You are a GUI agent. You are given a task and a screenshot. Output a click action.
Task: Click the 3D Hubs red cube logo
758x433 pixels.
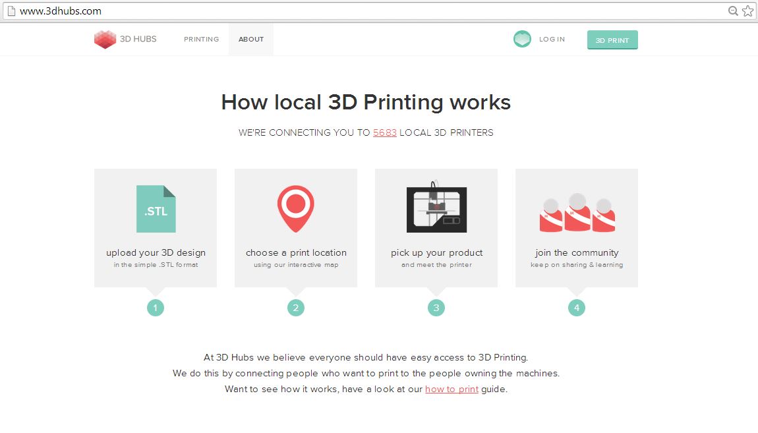pos(105,40)
